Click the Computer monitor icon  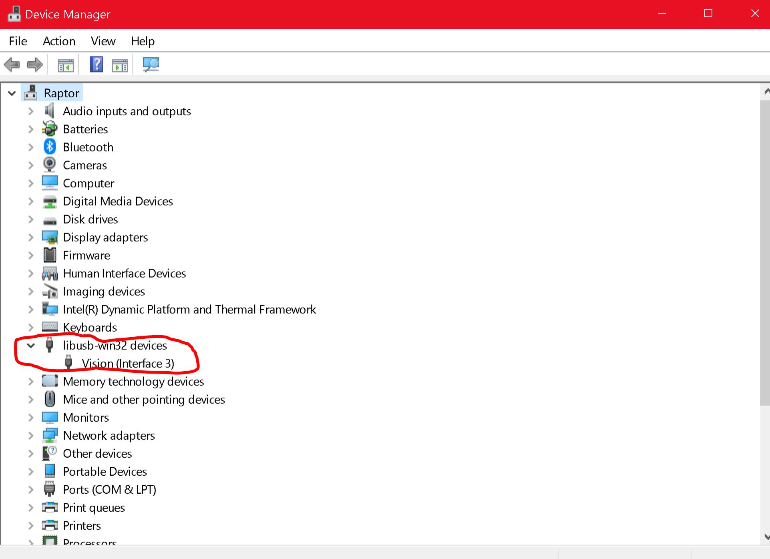pos(50,183)
